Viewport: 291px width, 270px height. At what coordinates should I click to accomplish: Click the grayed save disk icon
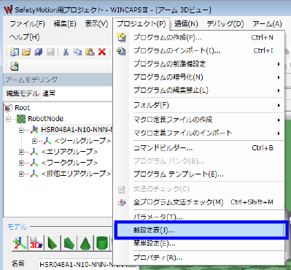(x=50, y=52)
